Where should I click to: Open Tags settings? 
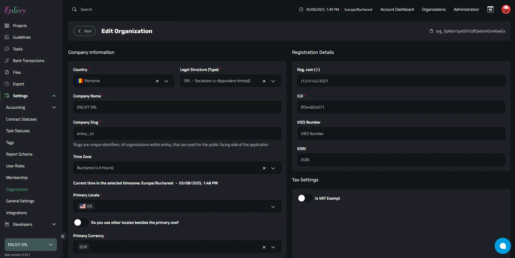10,143
